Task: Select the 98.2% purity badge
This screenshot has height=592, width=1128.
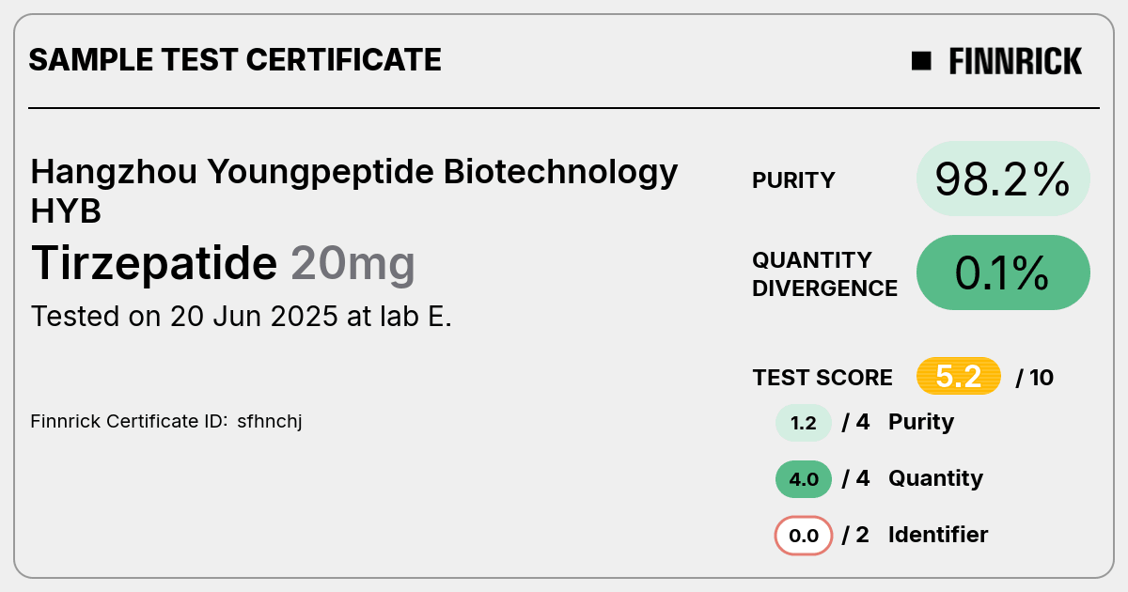Action: click(1003, 179)
